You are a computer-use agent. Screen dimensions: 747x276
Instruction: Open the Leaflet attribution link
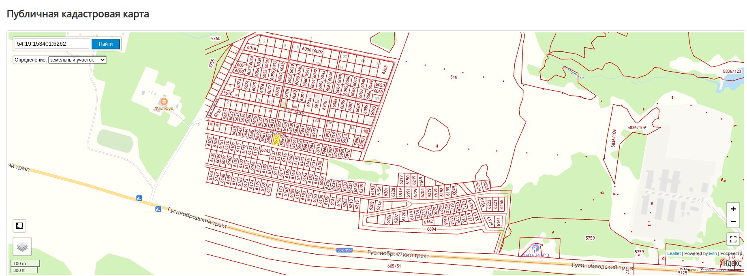[674, 253]
